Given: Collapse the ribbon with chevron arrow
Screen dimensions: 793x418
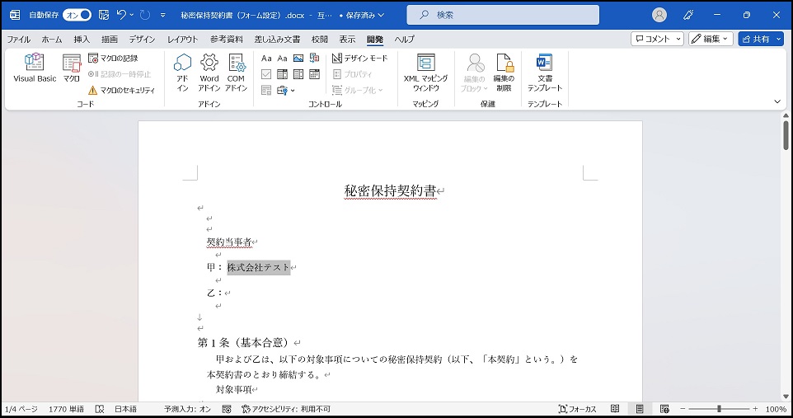Looking at the screenshot, I should coord(777,101).
